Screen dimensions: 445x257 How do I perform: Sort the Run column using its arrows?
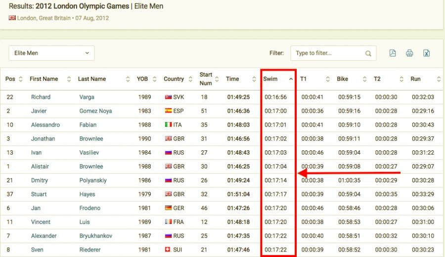click(438, 79)
